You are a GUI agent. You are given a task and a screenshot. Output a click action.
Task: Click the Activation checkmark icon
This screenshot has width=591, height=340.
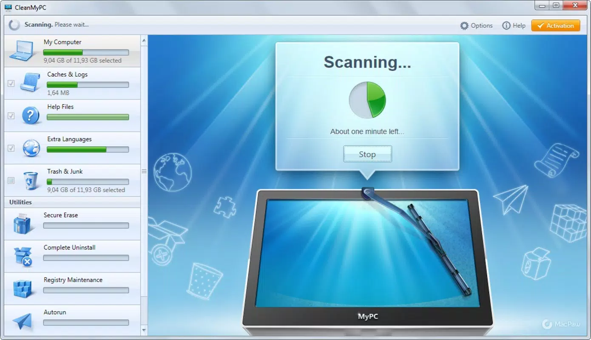[540, 25]
